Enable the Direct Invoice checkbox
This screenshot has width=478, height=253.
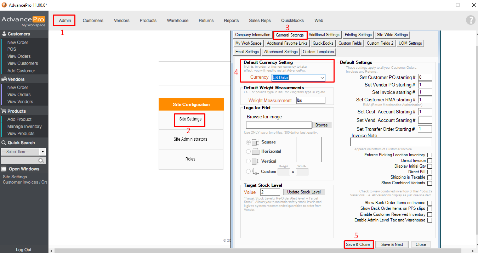point(429,161)
